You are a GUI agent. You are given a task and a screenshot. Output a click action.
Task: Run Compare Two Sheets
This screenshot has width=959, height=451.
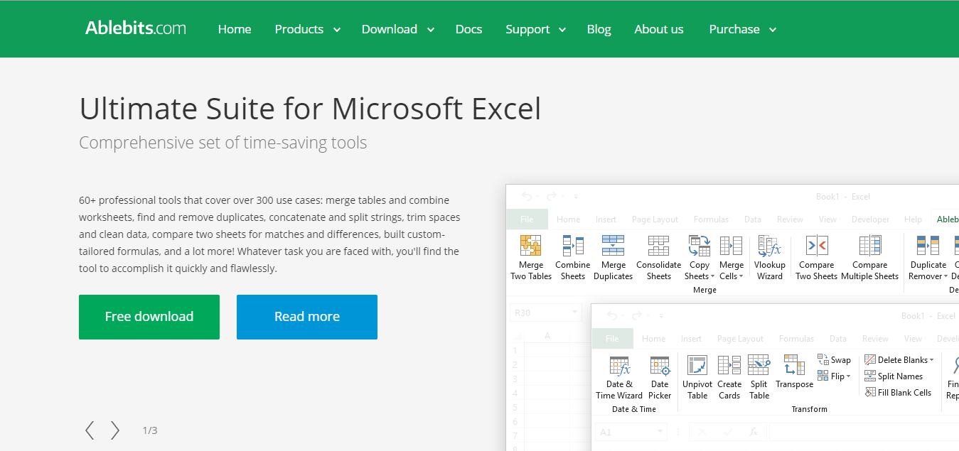coord(816,257)
